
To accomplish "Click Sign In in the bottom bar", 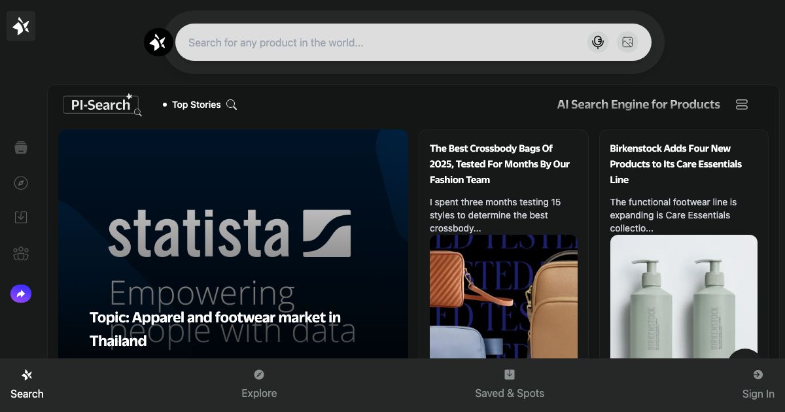I will (x=758, y=385).
